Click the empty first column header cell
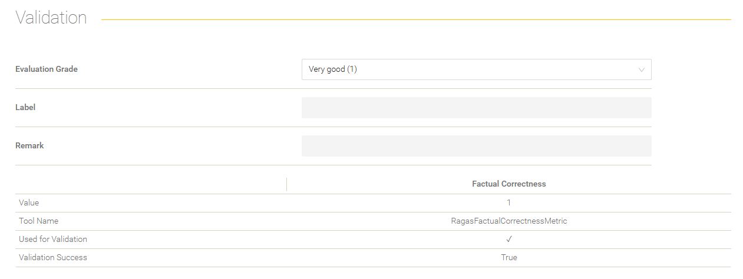This screenshot has width=743, height=279. (x=151, y=184)
